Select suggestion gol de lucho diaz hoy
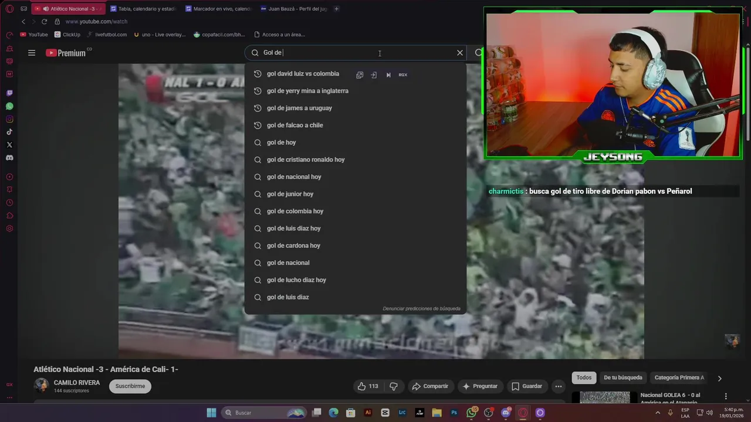Image resolution: width=751 pixels, height=422 pixels. coord(356,280)
